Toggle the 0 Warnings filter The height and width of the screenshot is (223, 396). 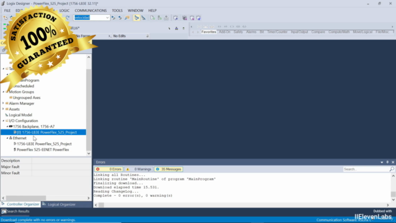139,169
